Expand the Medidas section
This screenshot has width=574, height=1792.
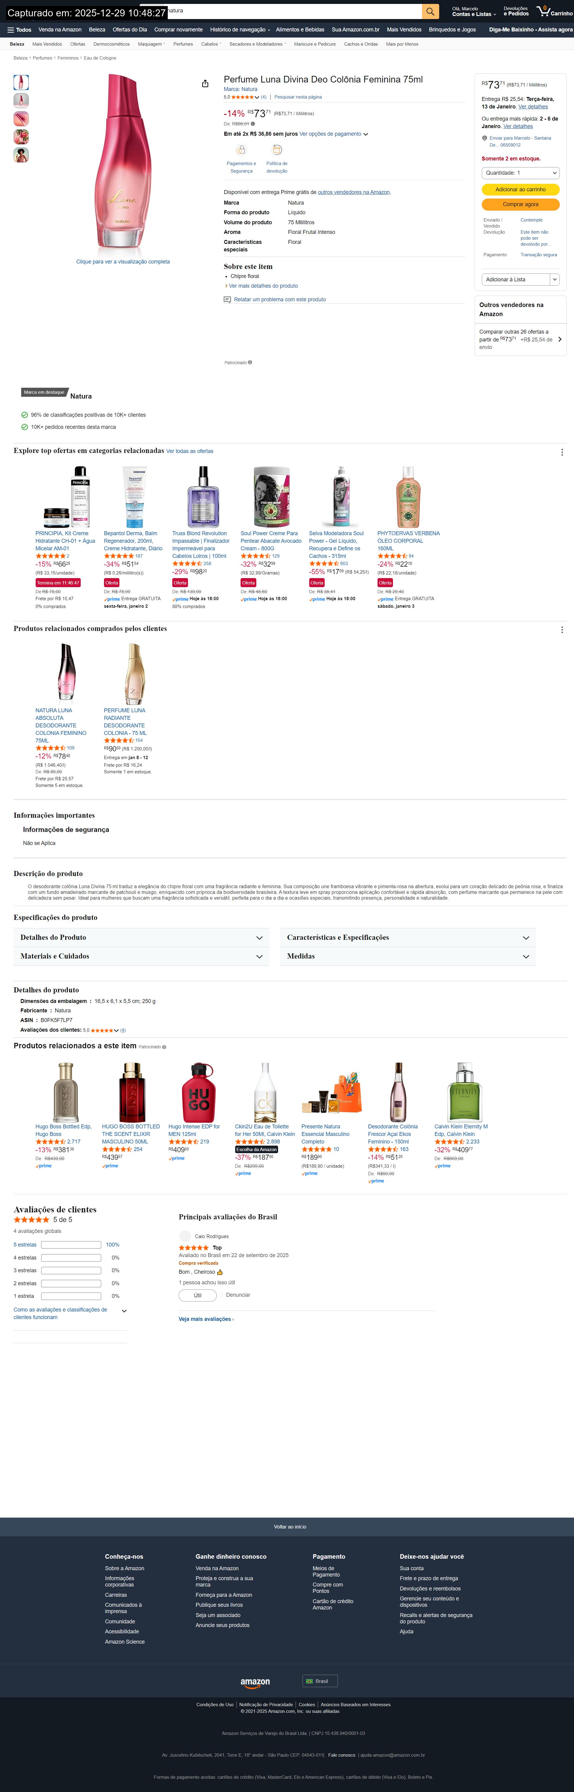coord(408,956)
